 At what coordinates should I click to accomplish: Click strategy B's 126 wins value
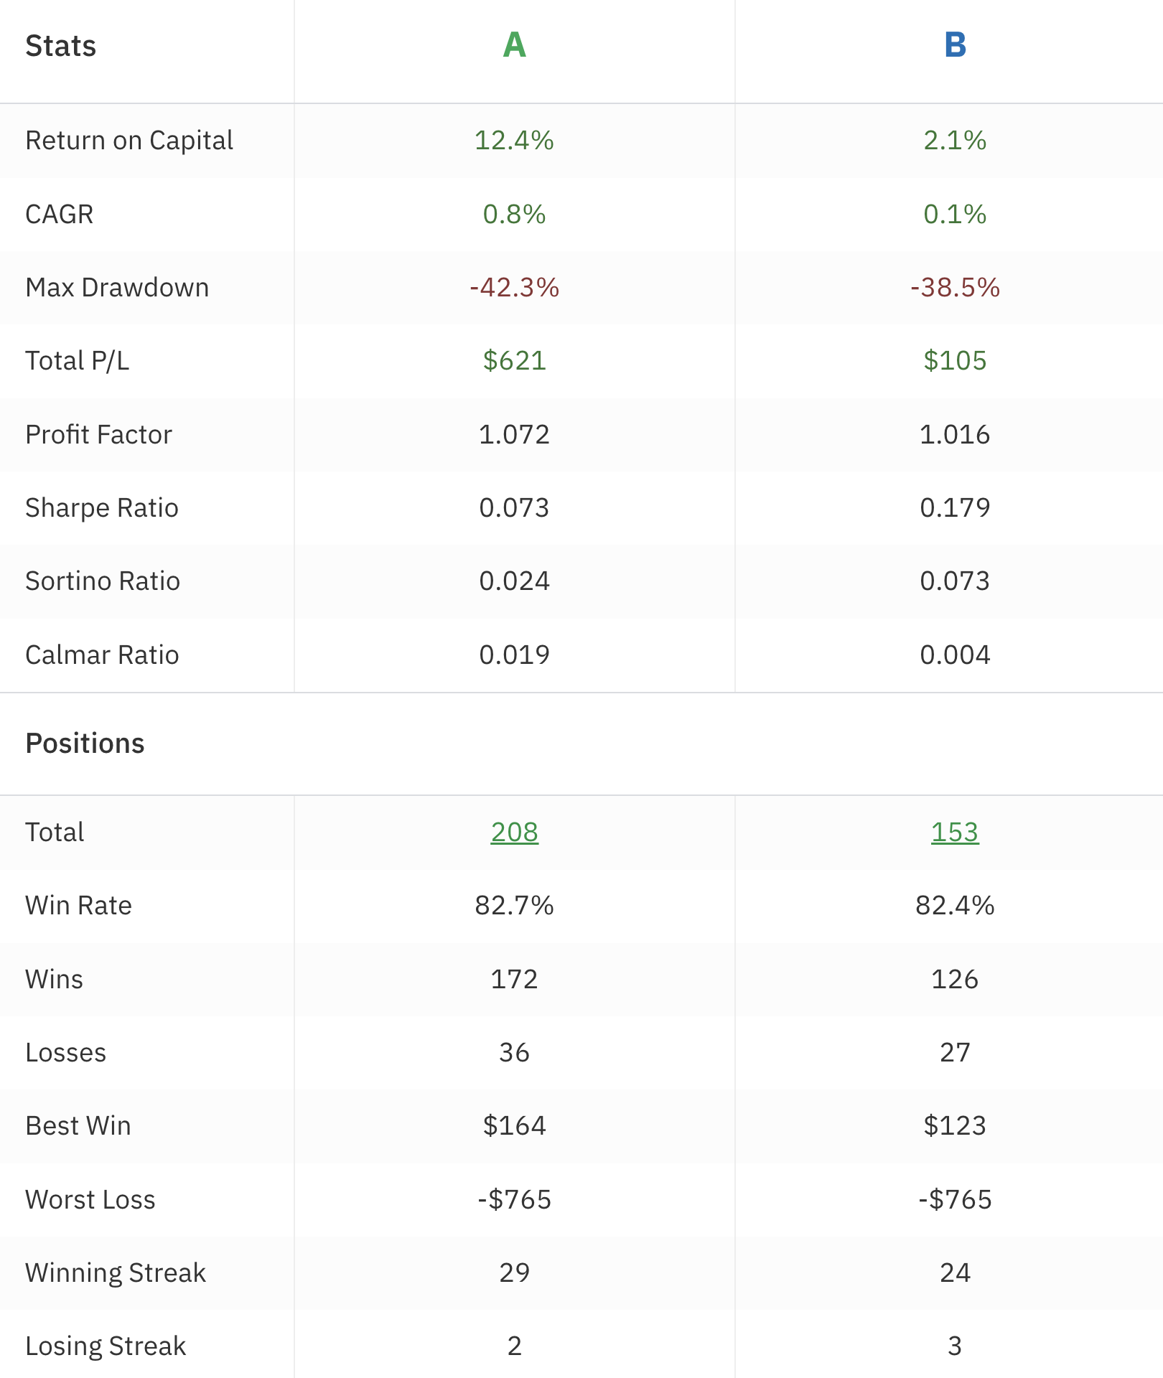pyautogui.click(x=955, y=980)
